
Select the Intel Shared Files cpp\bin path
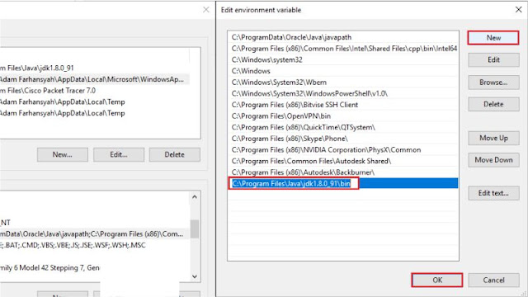coord(343,49)
